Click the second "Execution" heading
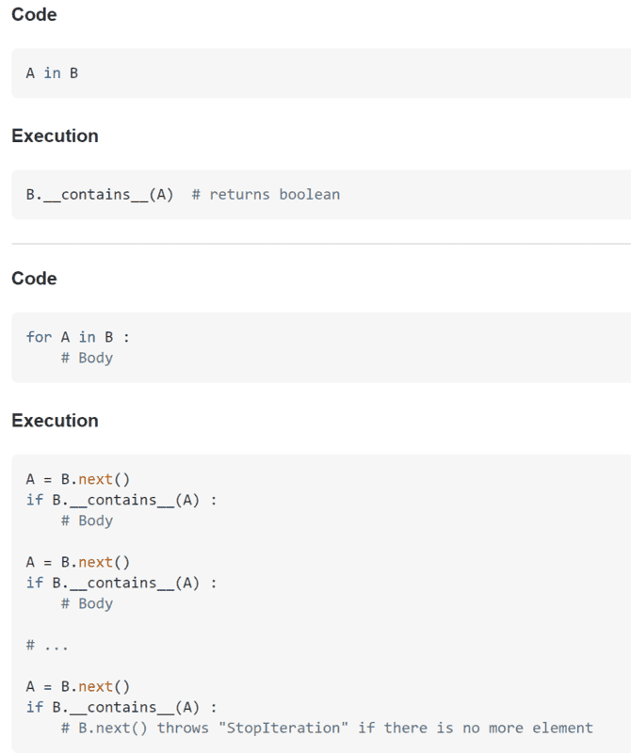631x753 pixels. [x=55, y=421]
